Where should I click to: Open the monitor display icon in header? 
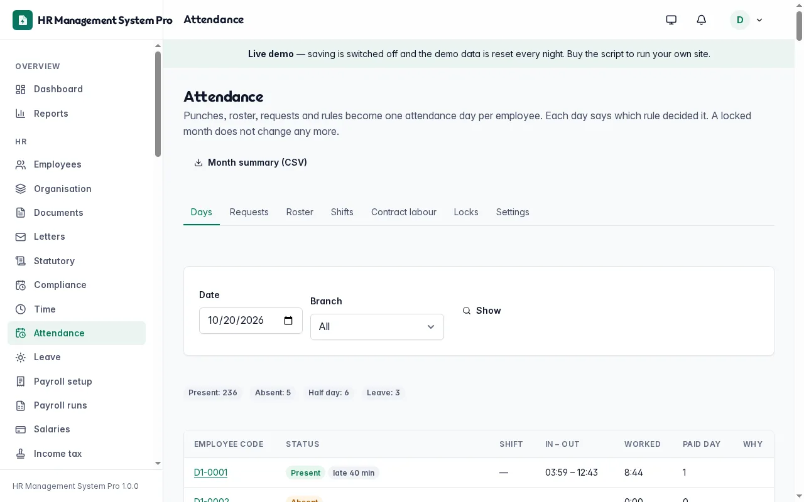(x=671, y=20)
